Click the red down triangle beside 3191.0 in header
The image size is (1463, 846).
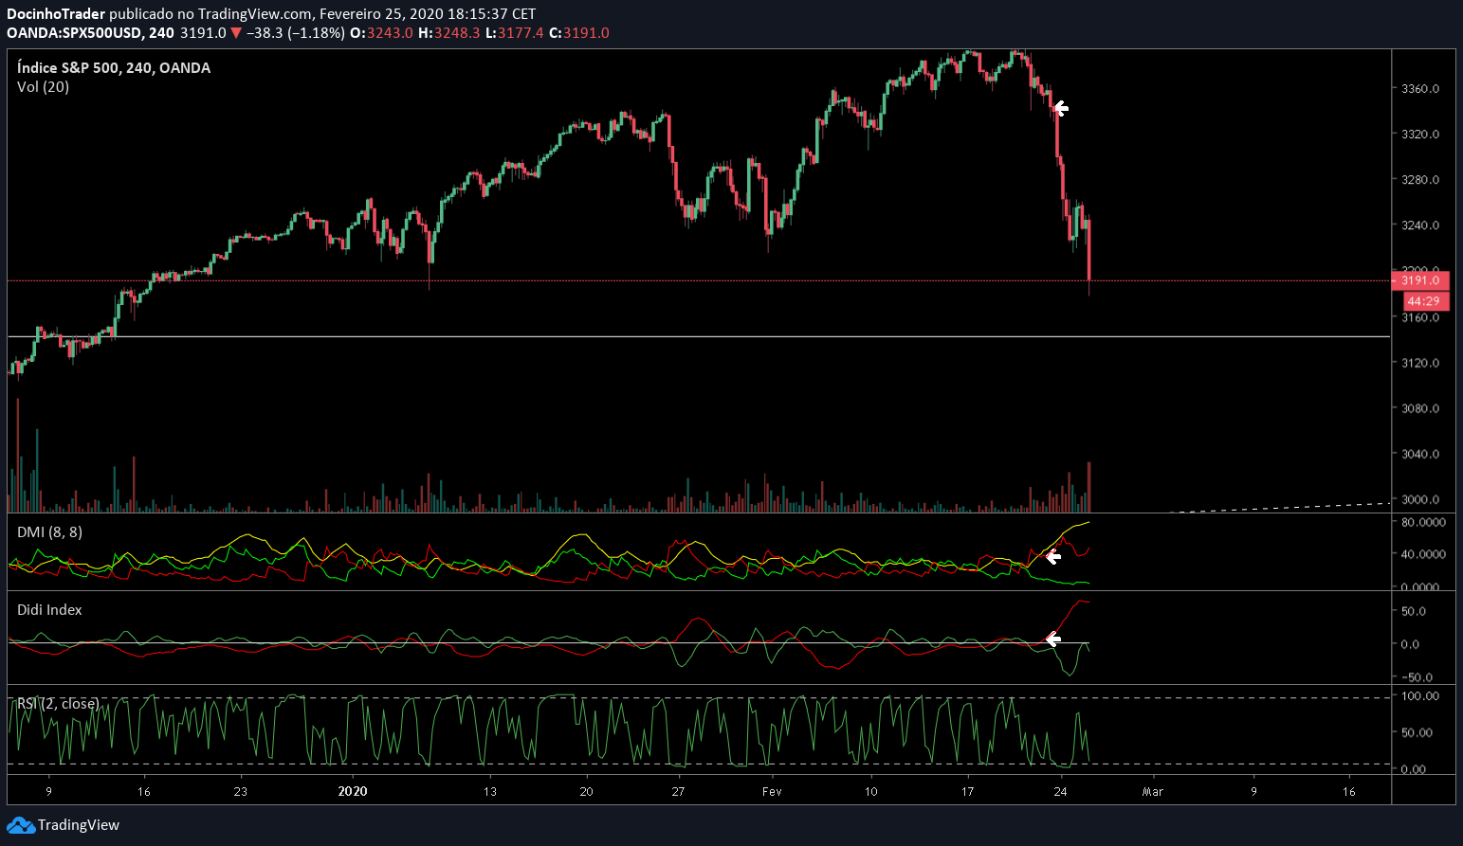pyautogui.click(x=236, y=33)
